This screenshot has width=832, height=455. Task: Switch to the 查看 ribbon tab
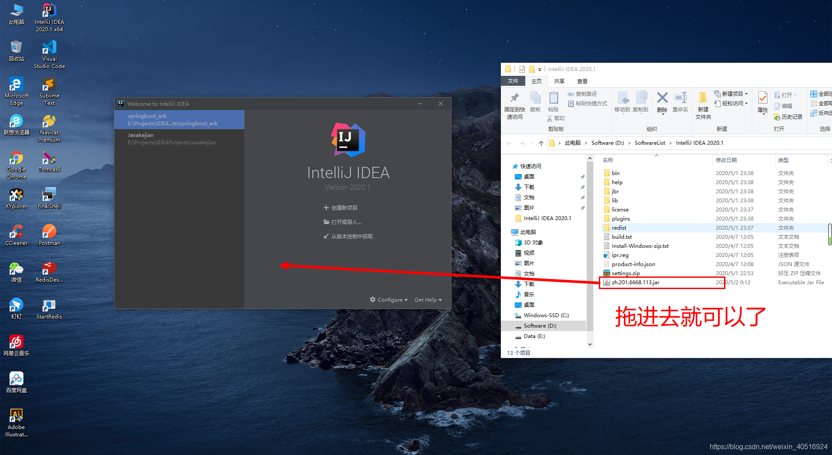(582, 81)
